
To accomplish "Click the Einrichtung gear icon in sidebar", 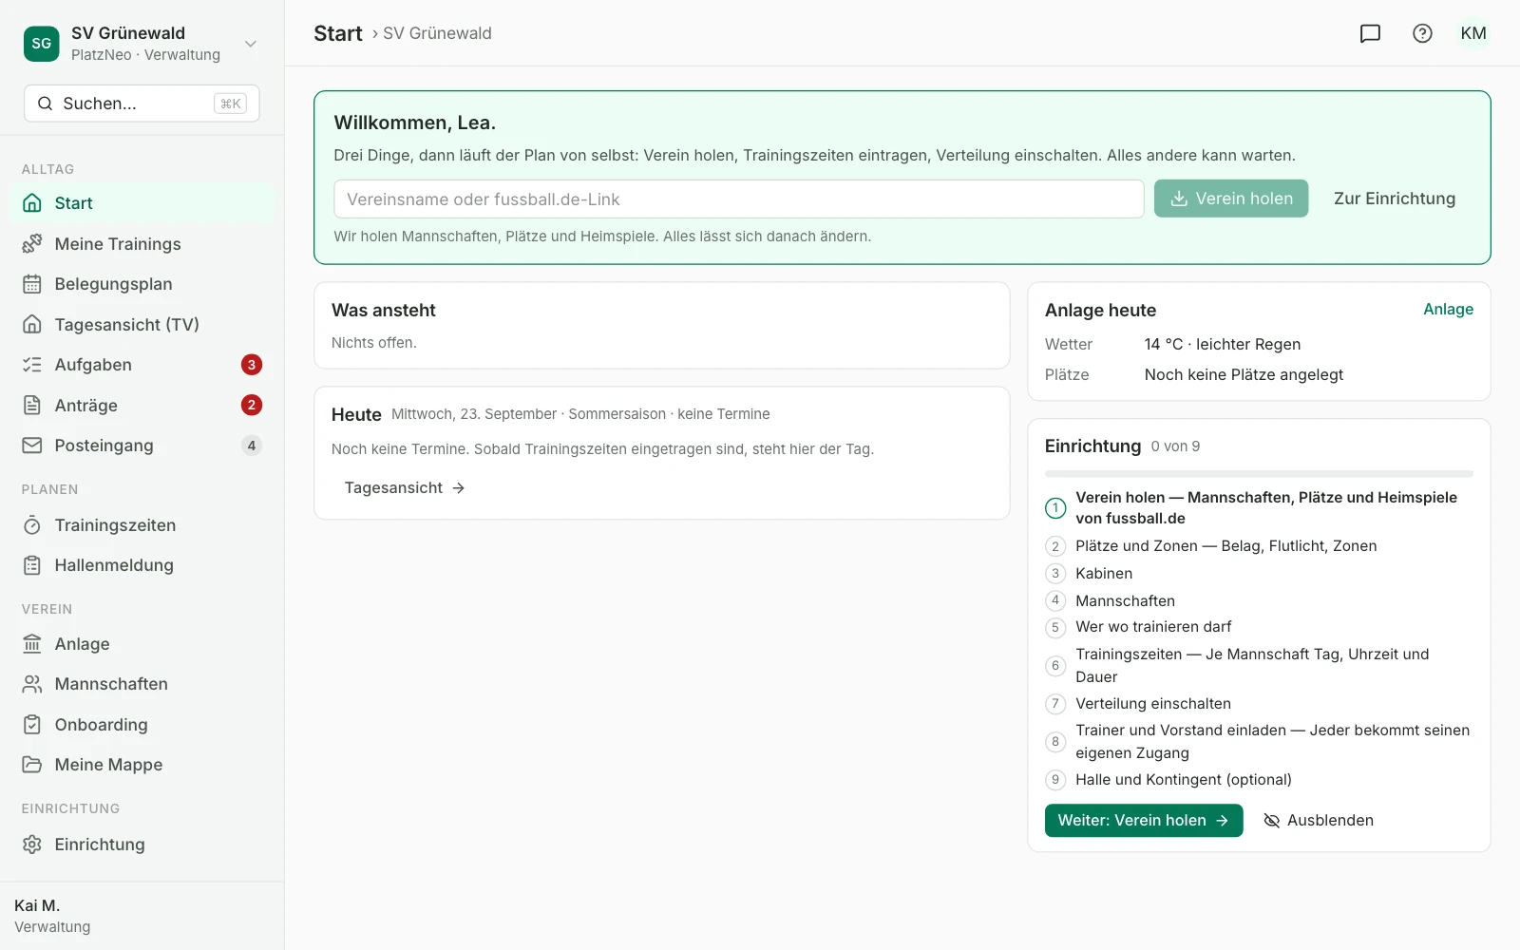I will click(32, 845).
